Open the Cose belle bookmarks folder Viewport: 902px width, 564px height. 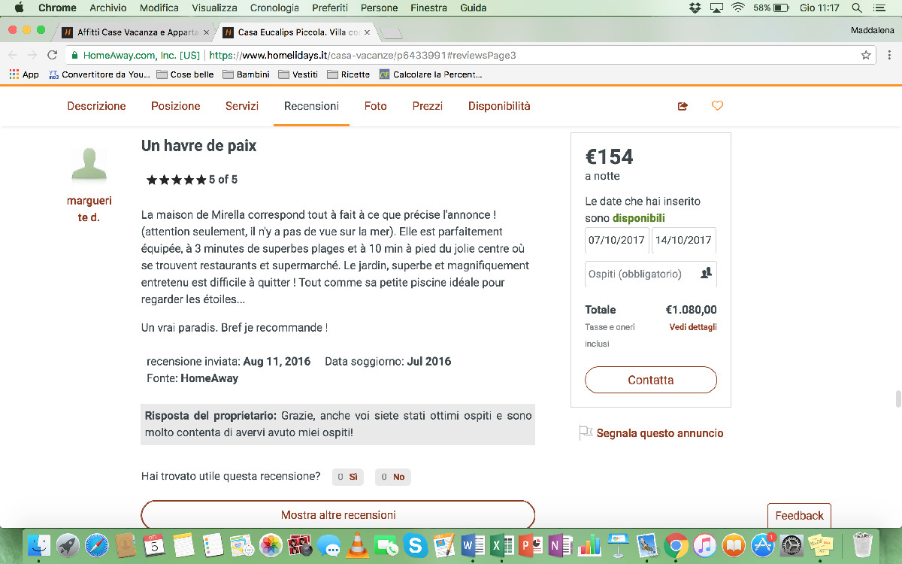pos(185,74)
